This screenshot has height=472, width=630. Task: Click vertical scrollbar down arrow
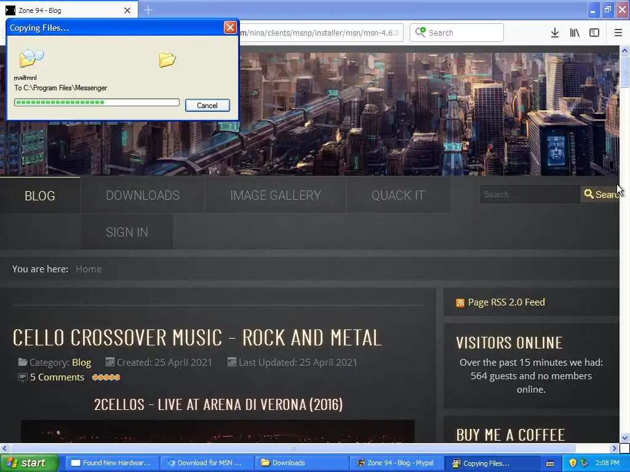pos(624,438)
